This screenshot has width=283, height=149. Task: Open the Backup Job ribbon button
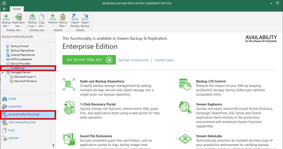[x=6, y=21]
